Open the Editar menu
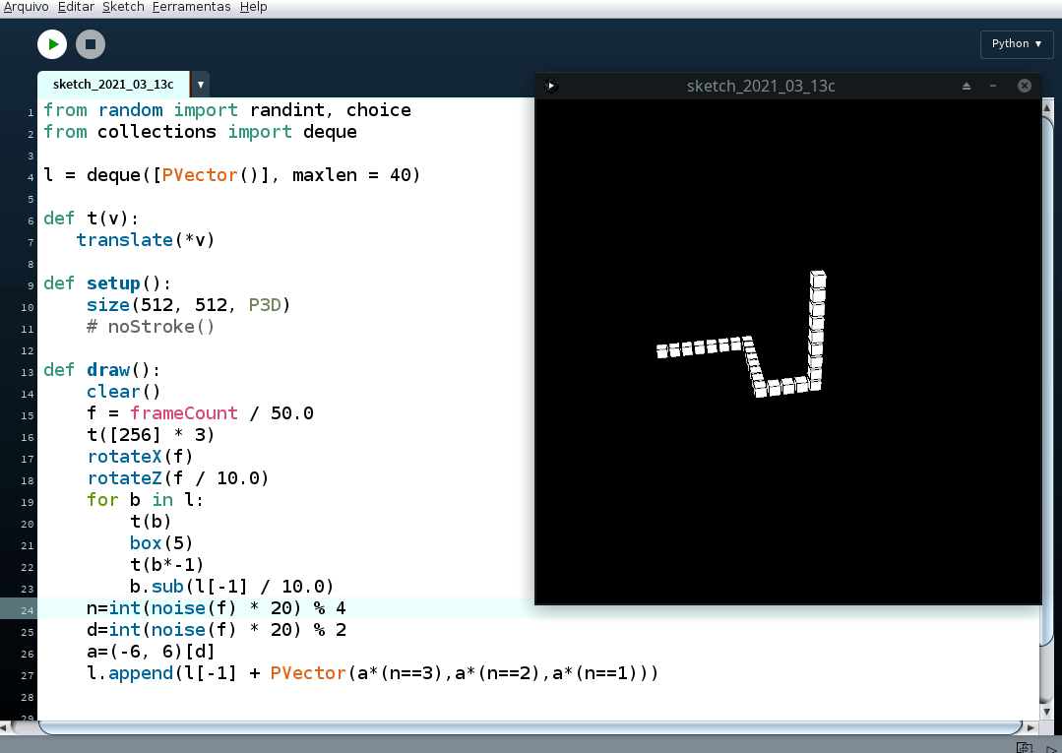The height and width of the screenshot is (753, 1062). 76,7
